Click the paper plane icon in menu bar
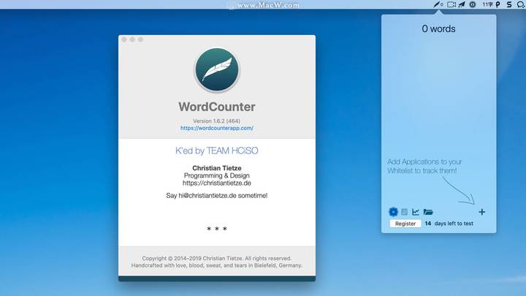This screenshot has width=526, height=296. click(462, 4)
